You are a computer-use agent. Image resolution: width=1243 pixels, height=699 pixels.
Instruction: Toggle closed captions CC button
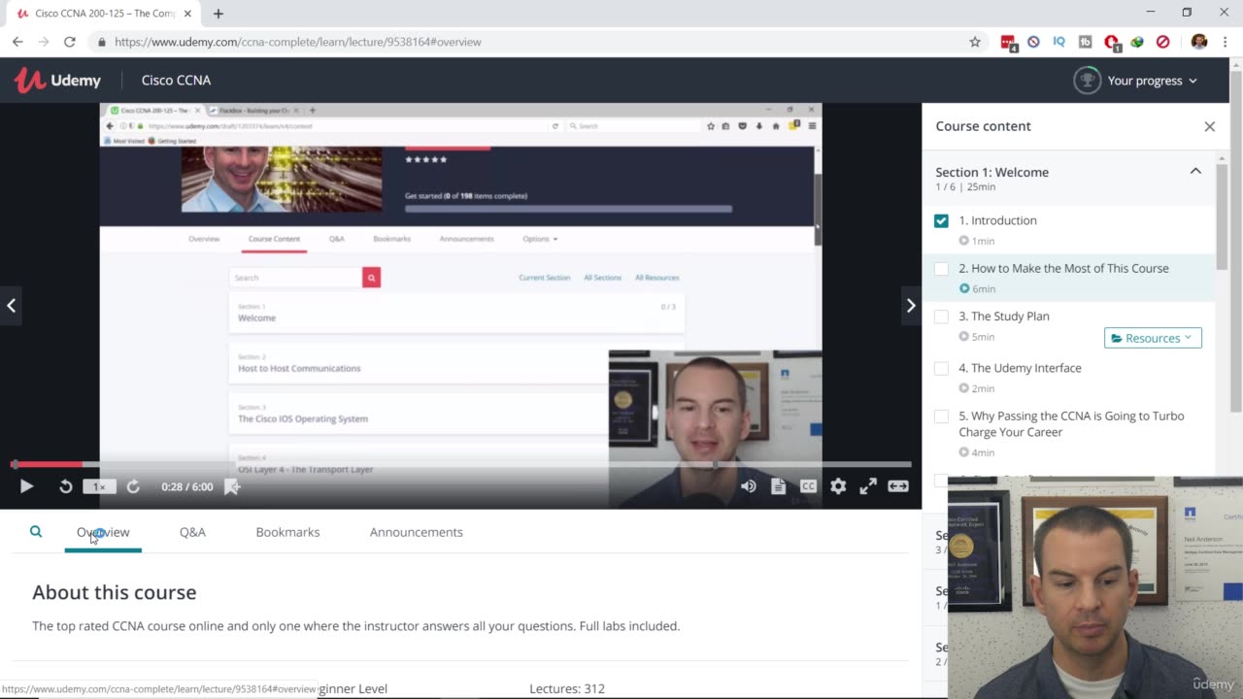click(808, 486)
